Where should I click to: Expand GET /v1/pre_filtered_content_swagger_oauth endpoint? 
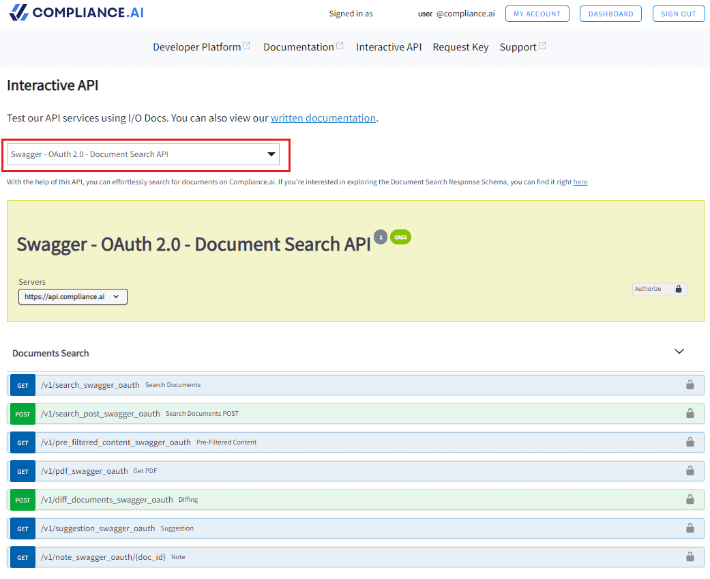[355, 442]
